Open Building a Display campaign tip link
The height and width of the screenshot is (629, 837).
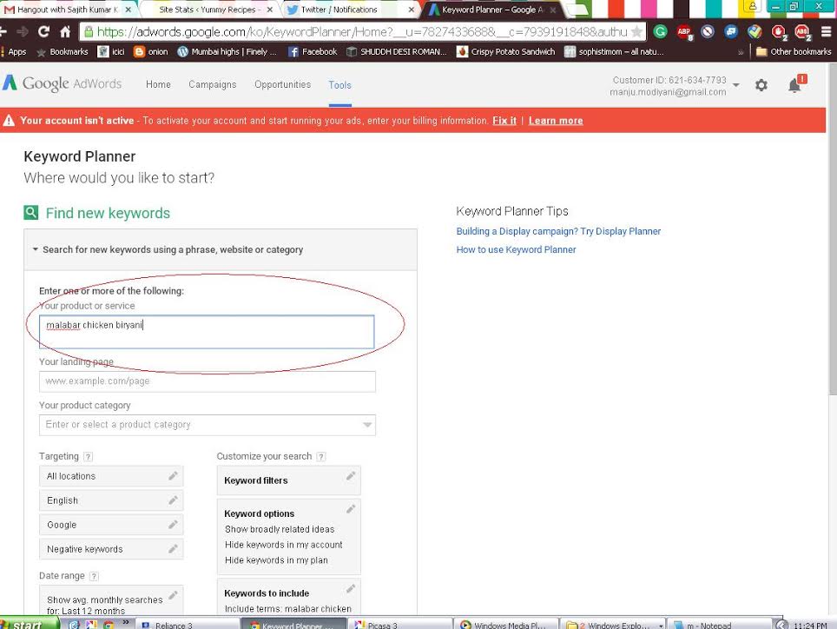pos(558,231)
